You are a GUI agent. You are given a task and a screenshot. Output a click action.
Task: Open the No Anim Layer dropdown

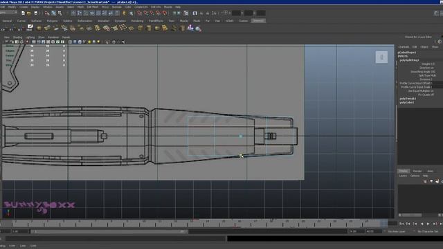pos(397,232)
